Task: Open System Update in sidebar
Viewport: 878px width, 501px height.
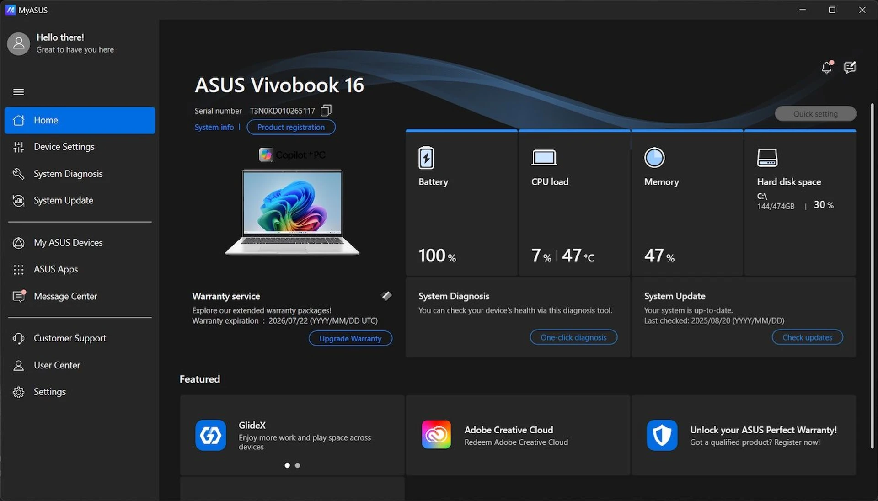Action: 80,200
